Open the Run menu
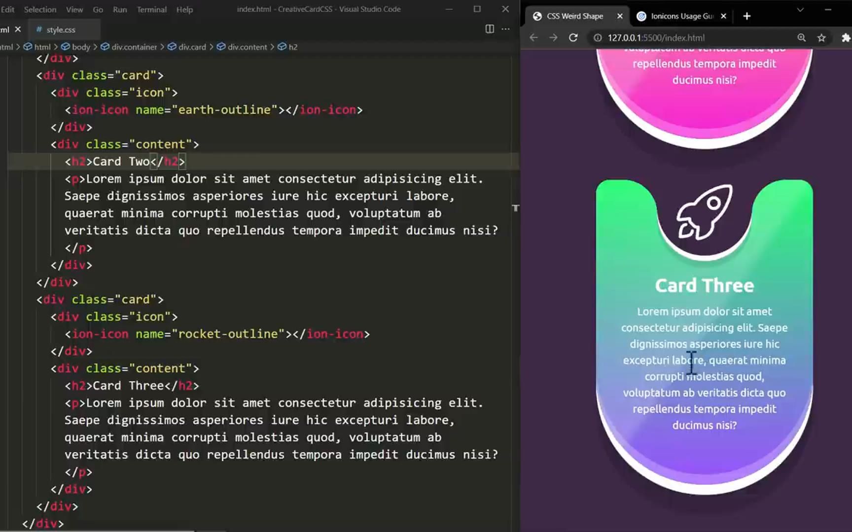Screen dimensions: 852x532 [x=120, y=9]
